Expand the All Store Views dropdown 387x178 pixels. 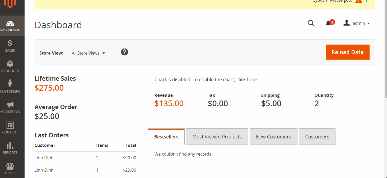[x=88, y=53]
